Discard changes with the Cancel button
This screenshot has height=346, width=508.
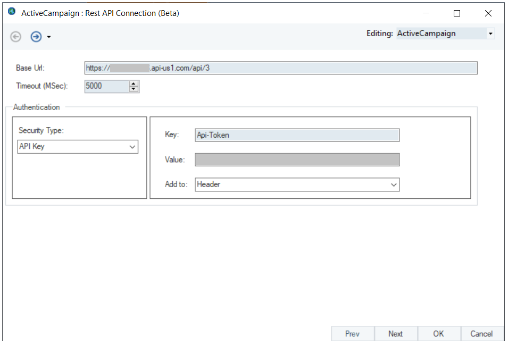[481, 334]
